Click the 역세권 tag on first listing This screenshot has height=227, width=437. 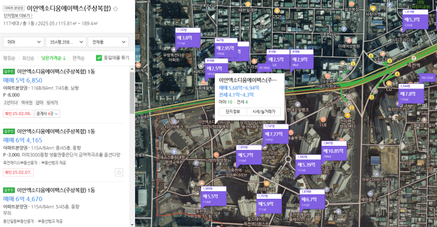tap(27, 103)
